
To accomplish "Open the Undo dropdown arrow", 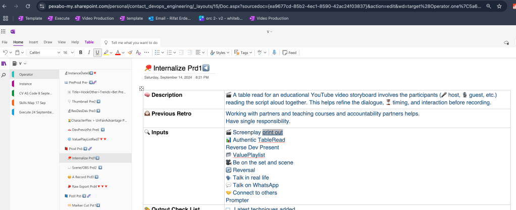I will pyautogui.click(x=11, y=52).
